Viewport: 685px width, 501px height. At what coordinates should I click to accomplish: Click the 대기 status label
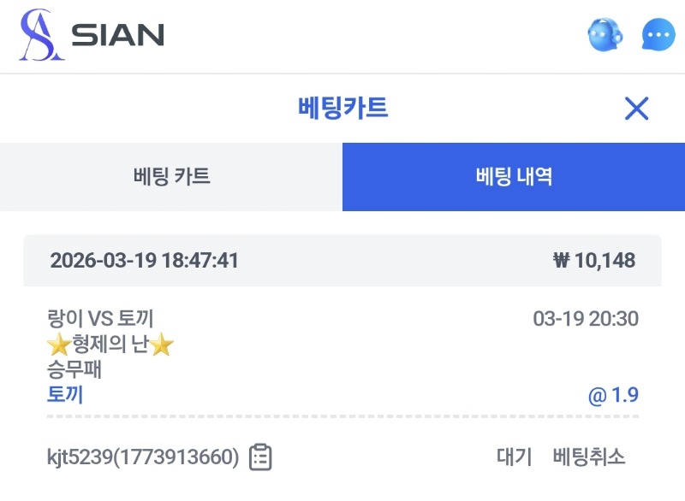point(514,457)
